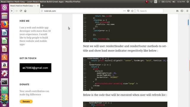Click the renderHeader code block
Viewport: 190px width, 107px height.
pyautogui.click(x=125, y=74)
